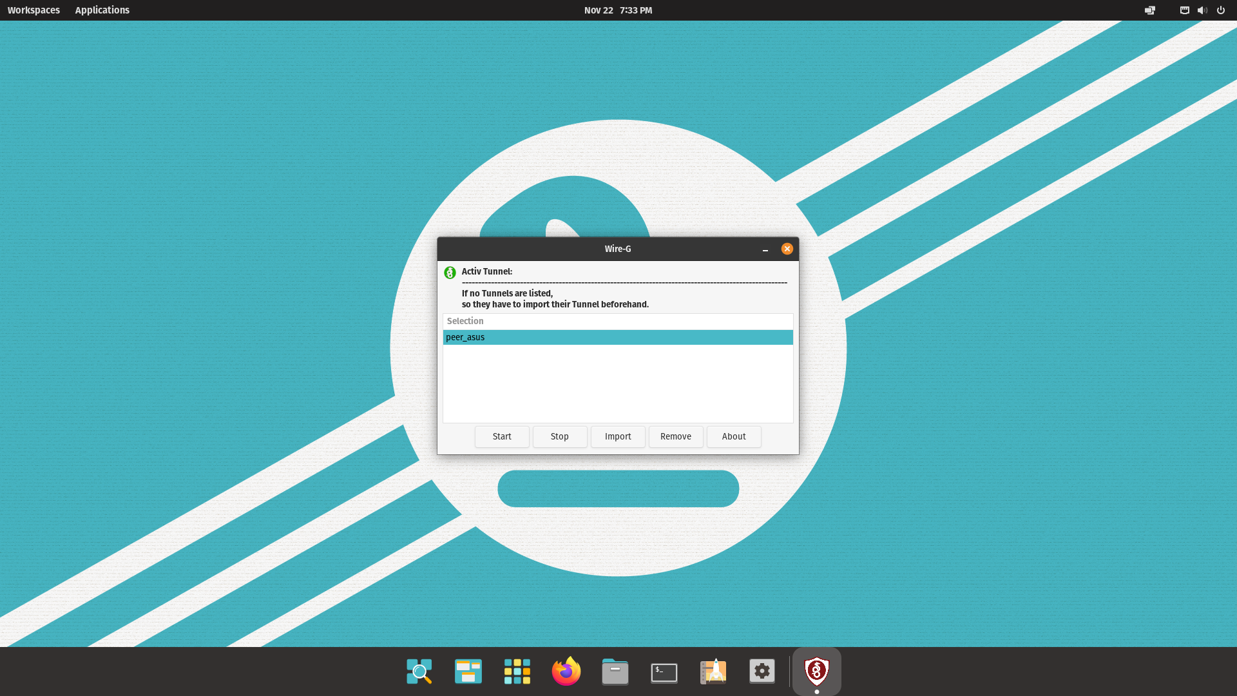Remove the selected tunnel

676,436
